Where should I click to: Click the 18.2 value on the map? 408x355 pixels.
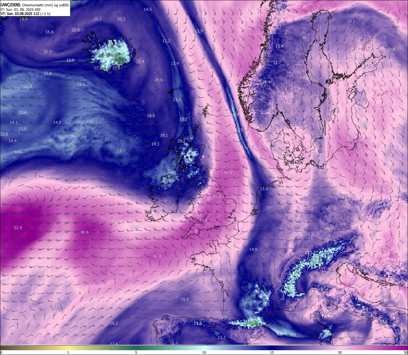114,323
